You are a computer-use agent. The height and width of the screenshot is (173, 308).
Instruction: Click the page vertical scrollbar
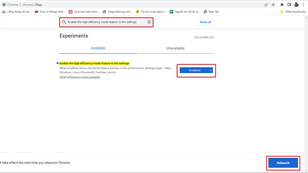pyautogui.click(x=306, y=94)
